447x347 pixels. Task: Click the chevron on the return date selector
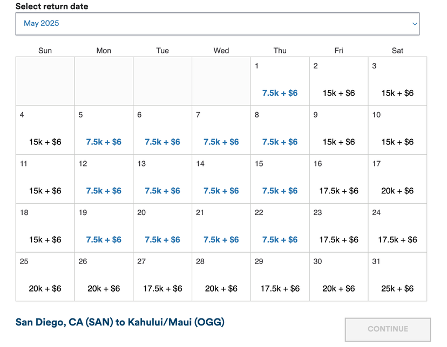(415, 24)
